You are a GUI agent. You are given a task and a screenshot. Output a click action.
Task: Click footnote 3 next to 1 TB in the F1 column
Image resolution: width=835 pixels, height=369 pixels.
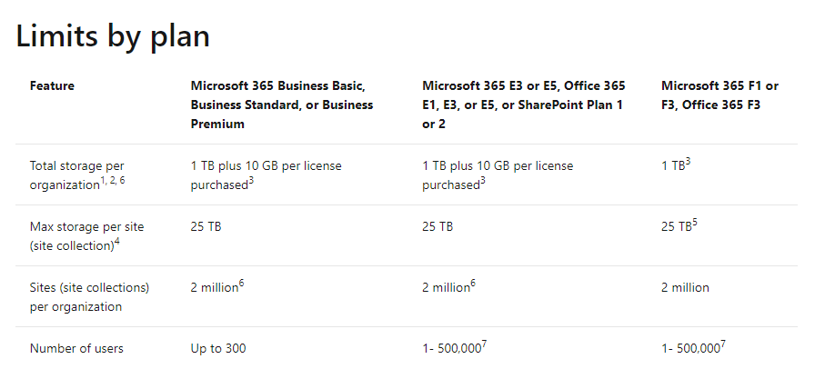pyautogui.click(x=689, y=162)
